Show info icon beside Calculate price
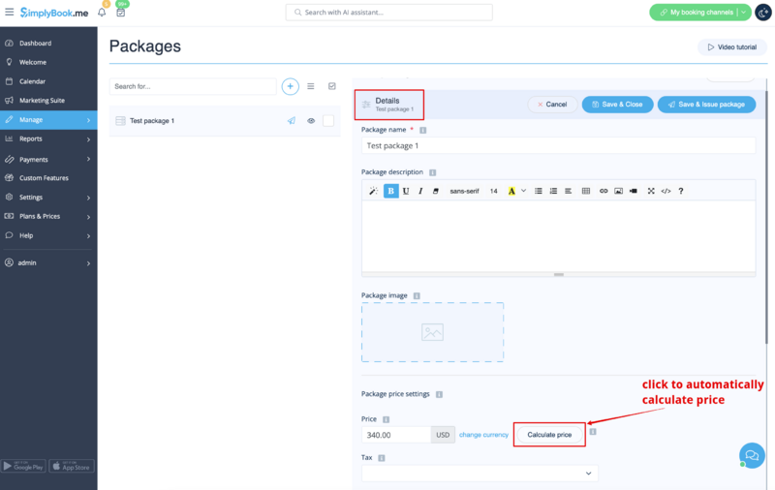 (x=593, y=432)
